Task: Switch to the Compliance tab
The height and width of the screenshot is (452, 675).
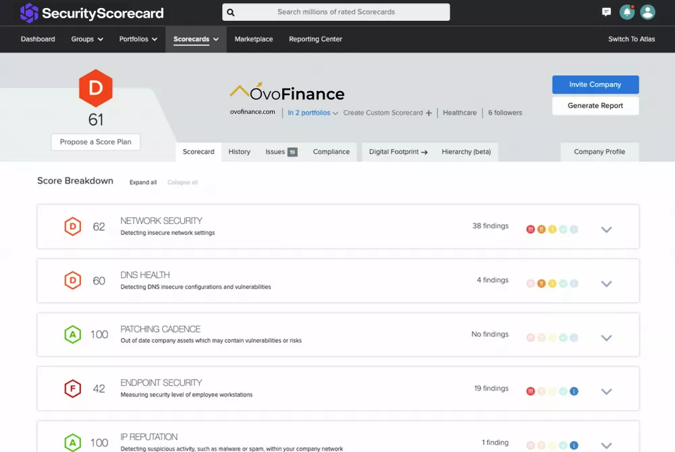Action: [x=331, y=152]
